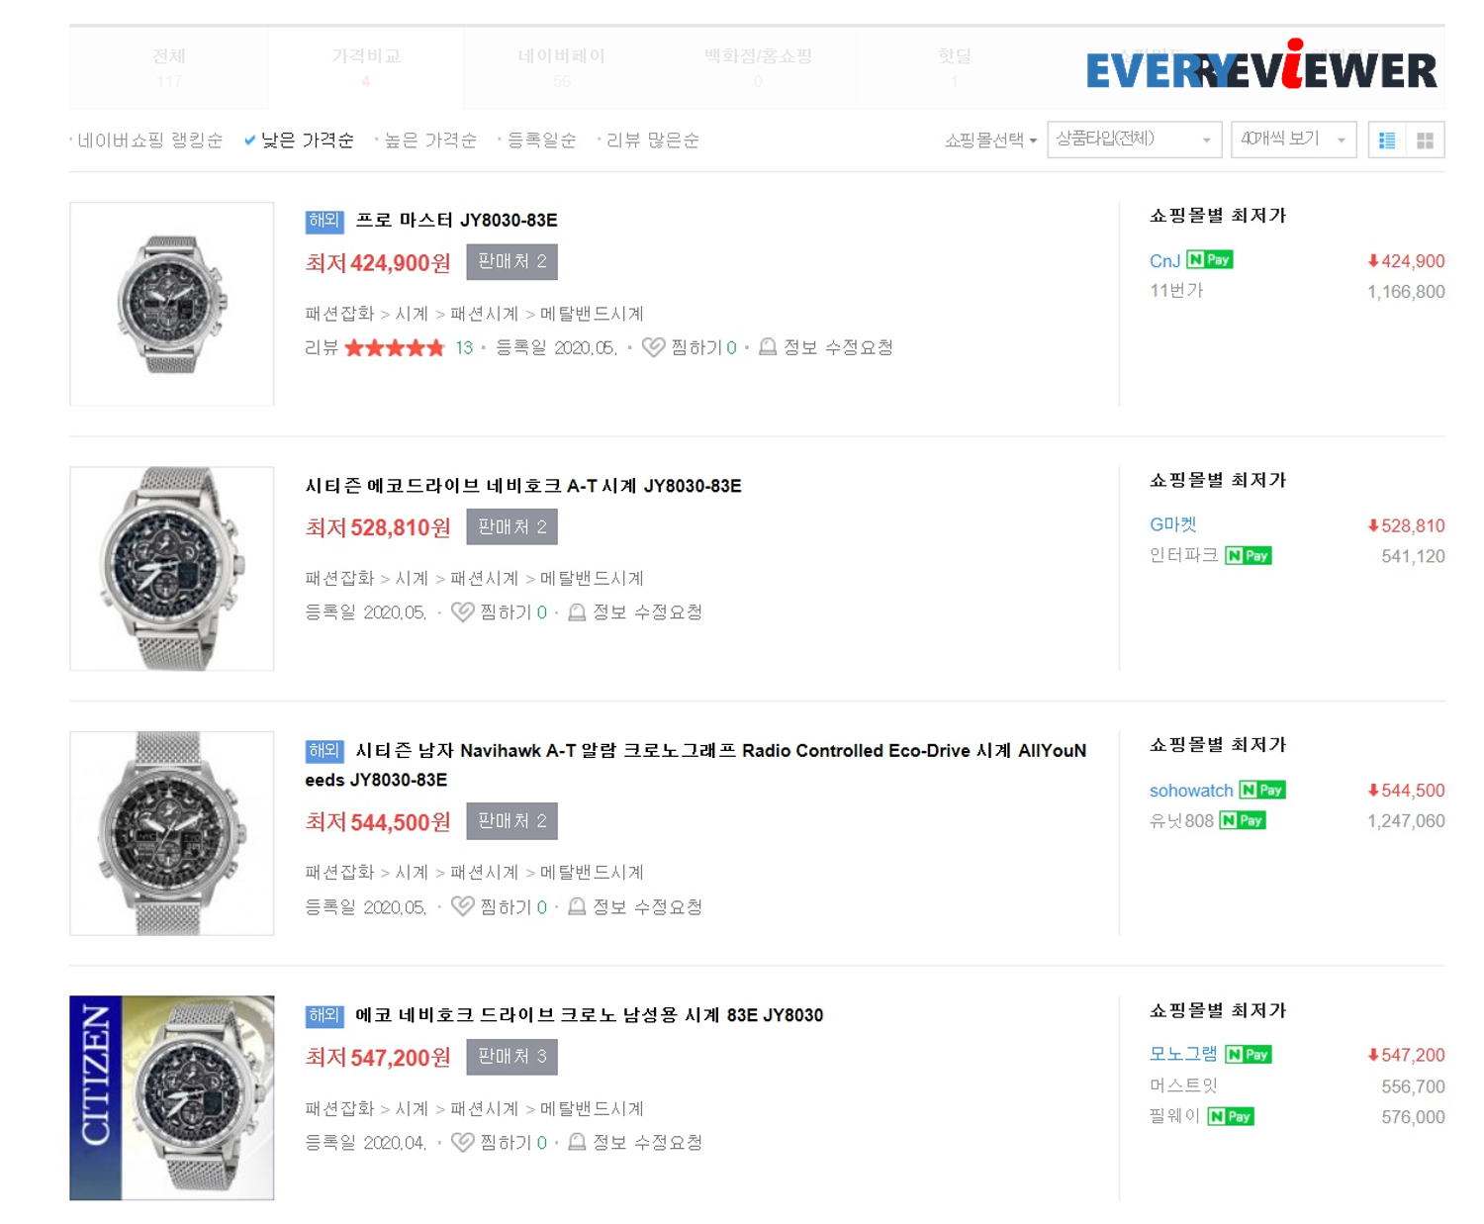The width and height of the screenshot is (1484, 1224).
Task: Switch to the 가격비교 tab
Action: [x=366, y=67]
